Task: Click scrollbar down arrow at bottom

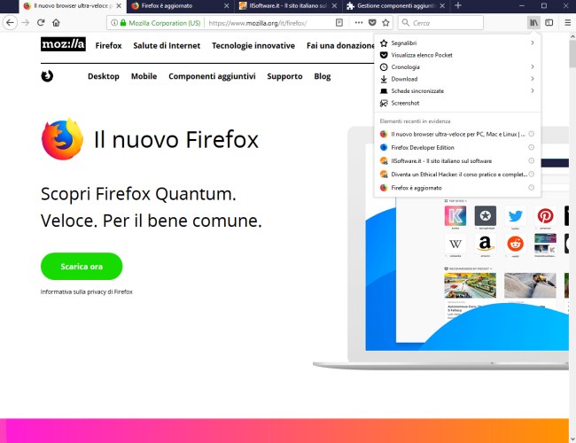Action: (x=572, y=439)
